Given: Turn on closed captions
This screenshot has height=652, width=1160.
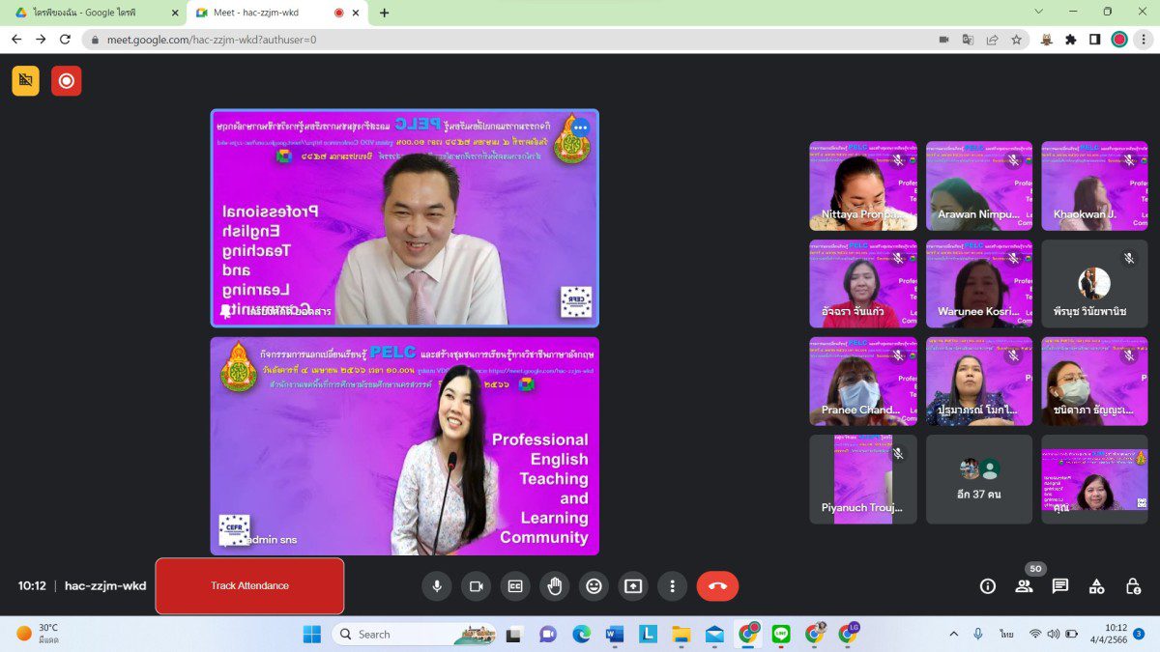Looking at the screenshot, I should pos(515,585).
